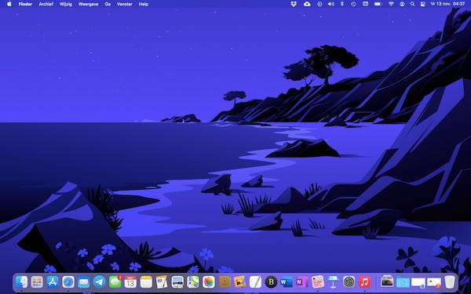The width and height of the screenshot is (471, 294).
Task: Open the Help menu
Action: (144, 4)
